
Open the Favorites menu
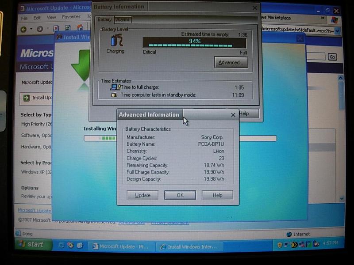pos(71,17)
